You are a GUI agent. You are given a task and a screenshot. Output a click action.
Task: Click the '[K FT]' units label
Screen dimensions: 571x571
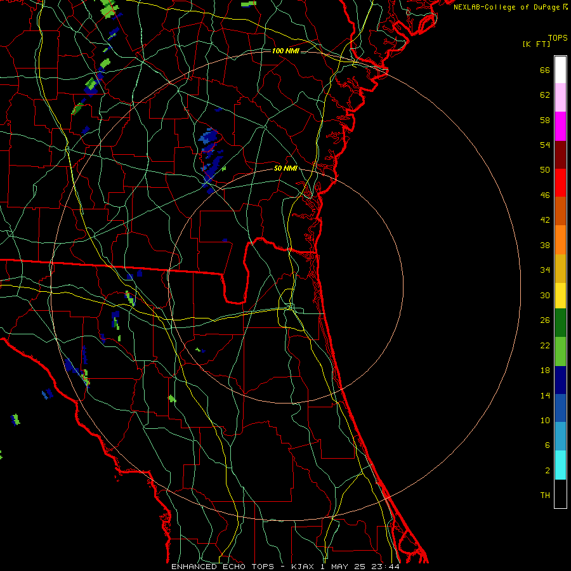click(x=536, y=44)
